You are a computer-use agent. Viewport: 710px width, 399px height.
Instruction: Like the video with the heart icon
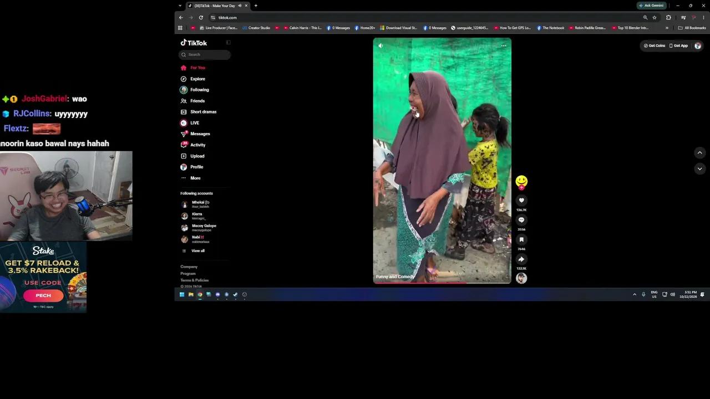coord(521,201)
